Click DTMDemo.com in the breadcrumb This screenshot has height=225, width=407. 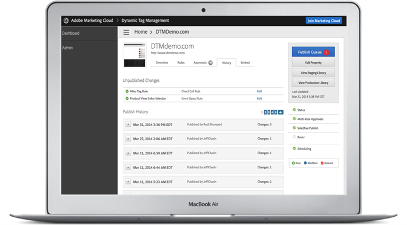click(172, 32)
